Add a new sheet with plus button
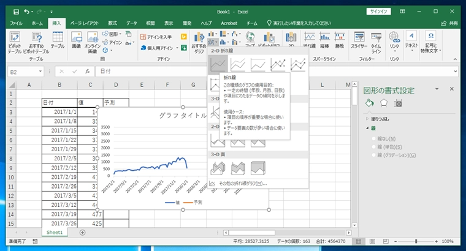This screenshot has height=251, width=466. 82,233
